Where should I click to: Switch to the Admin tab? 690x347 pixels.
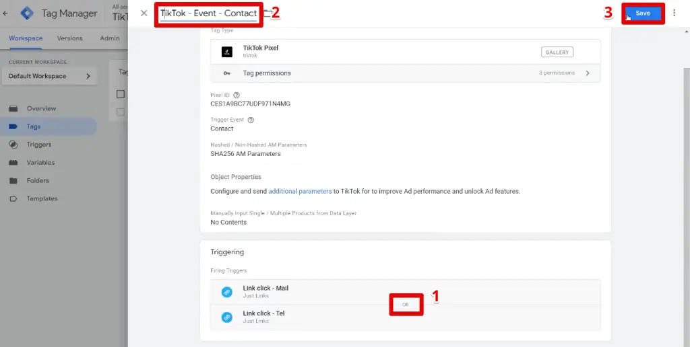coord(110,38)
